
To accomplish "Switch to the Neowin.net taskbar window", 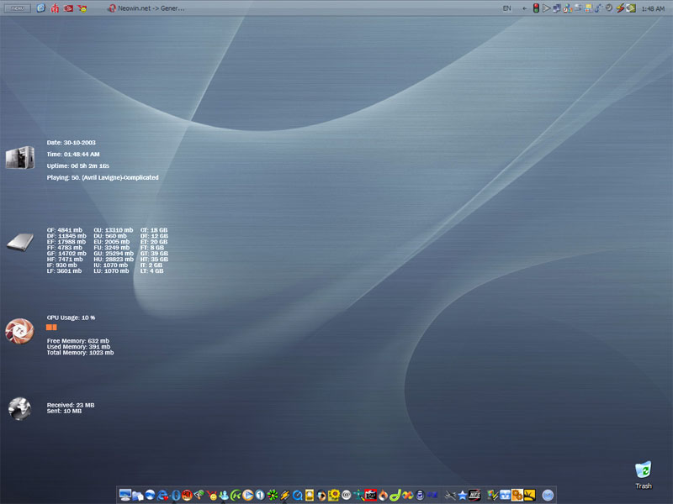I will [x=146, y=8].
